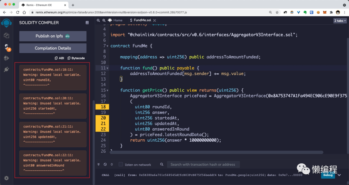Copy ABI to clipboard

tap(59, 58)
